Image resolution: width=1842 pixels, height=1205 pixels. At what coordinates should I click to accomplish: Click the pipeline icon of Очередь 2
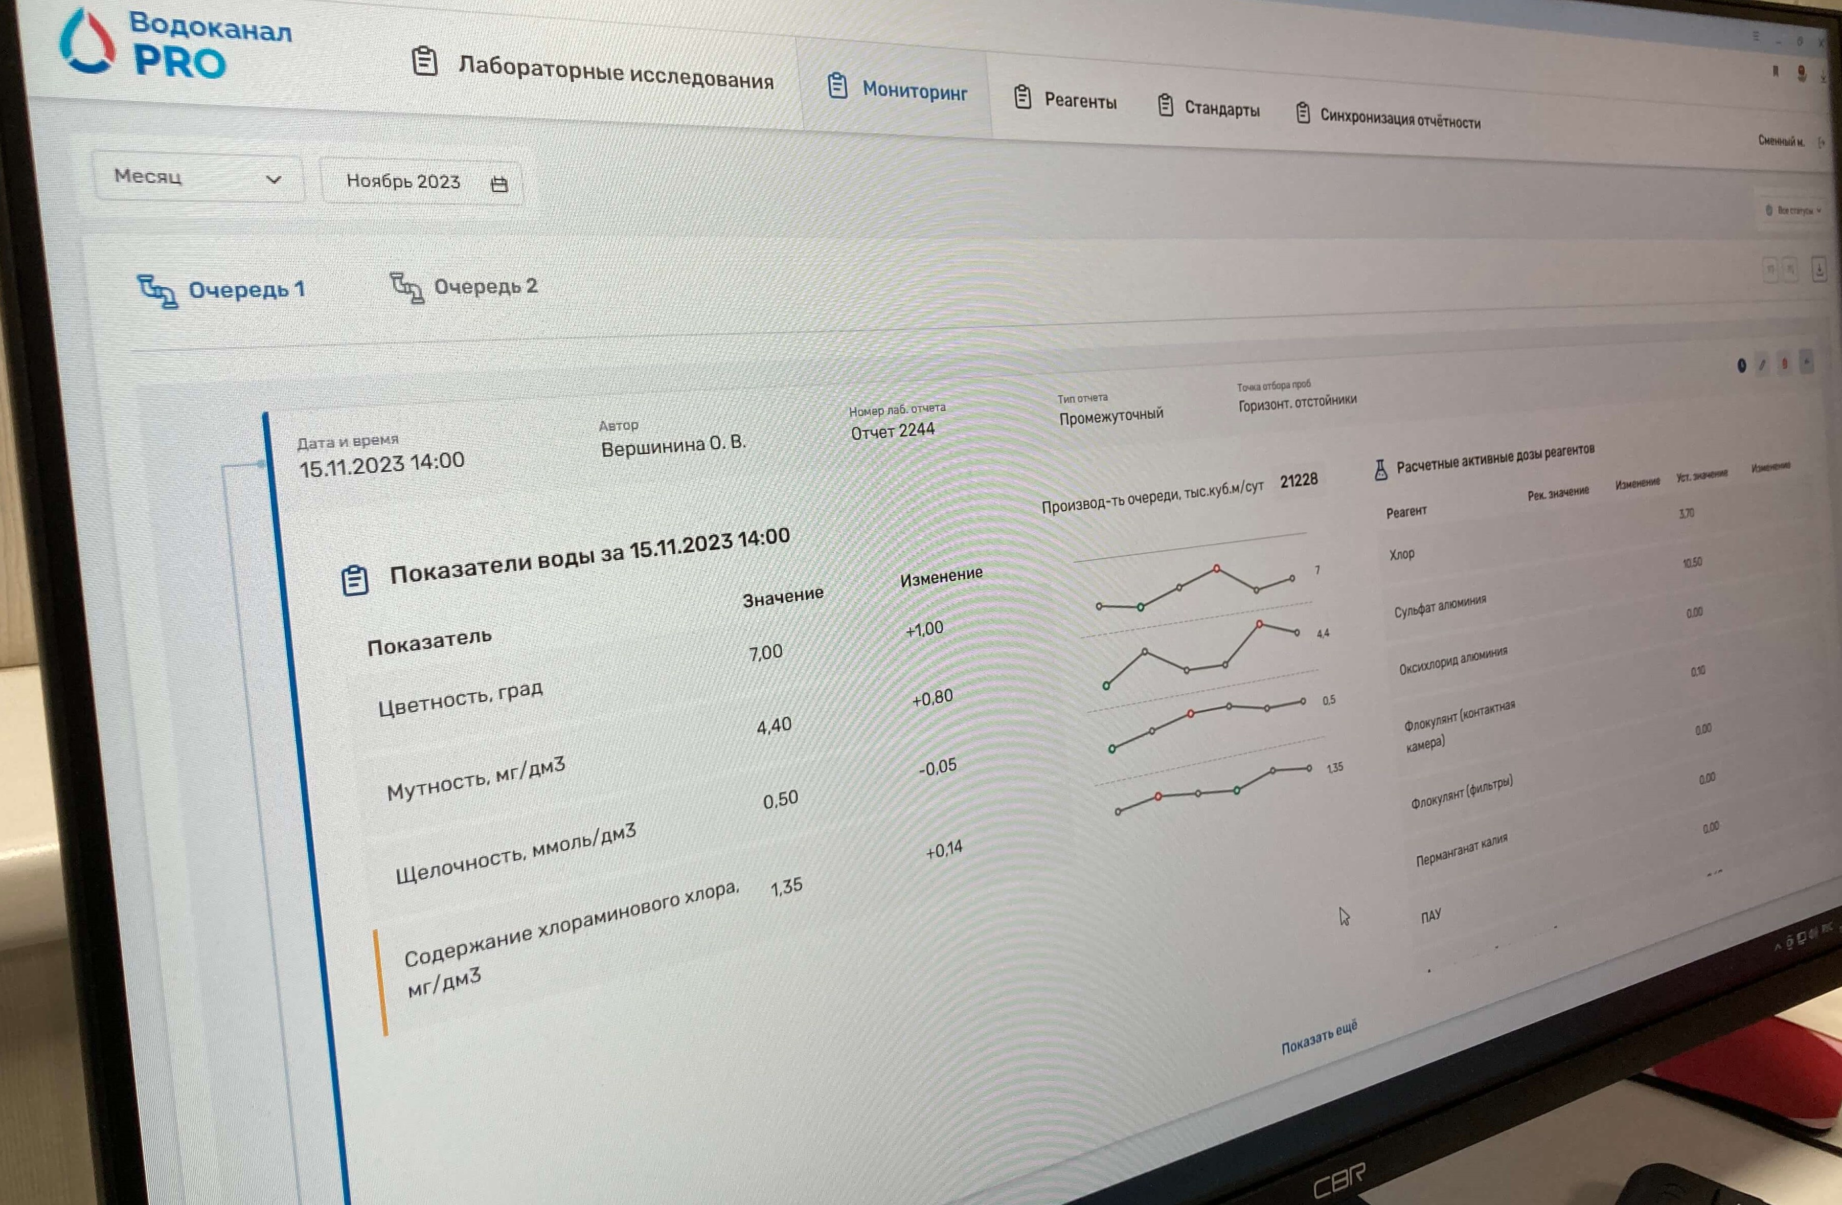tap(406, 288)
